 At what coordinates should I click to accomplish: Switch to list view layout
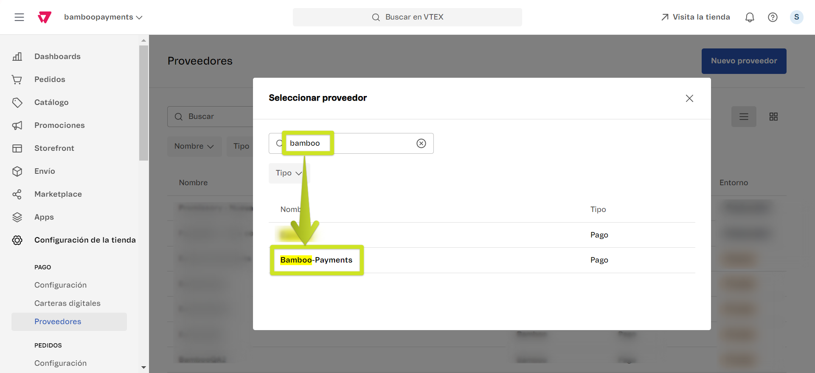(x=744, y=116)
